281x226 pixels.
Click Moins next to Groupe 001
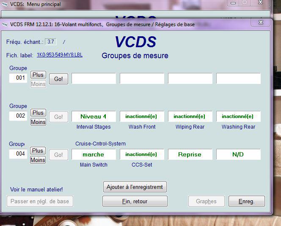(x=38, y=84)
